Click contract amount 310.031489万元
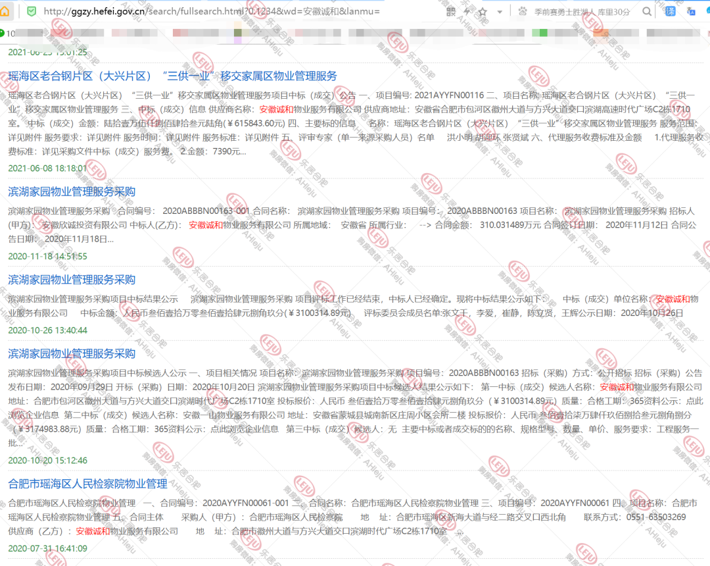710x566 pixels. pos(510,225)
